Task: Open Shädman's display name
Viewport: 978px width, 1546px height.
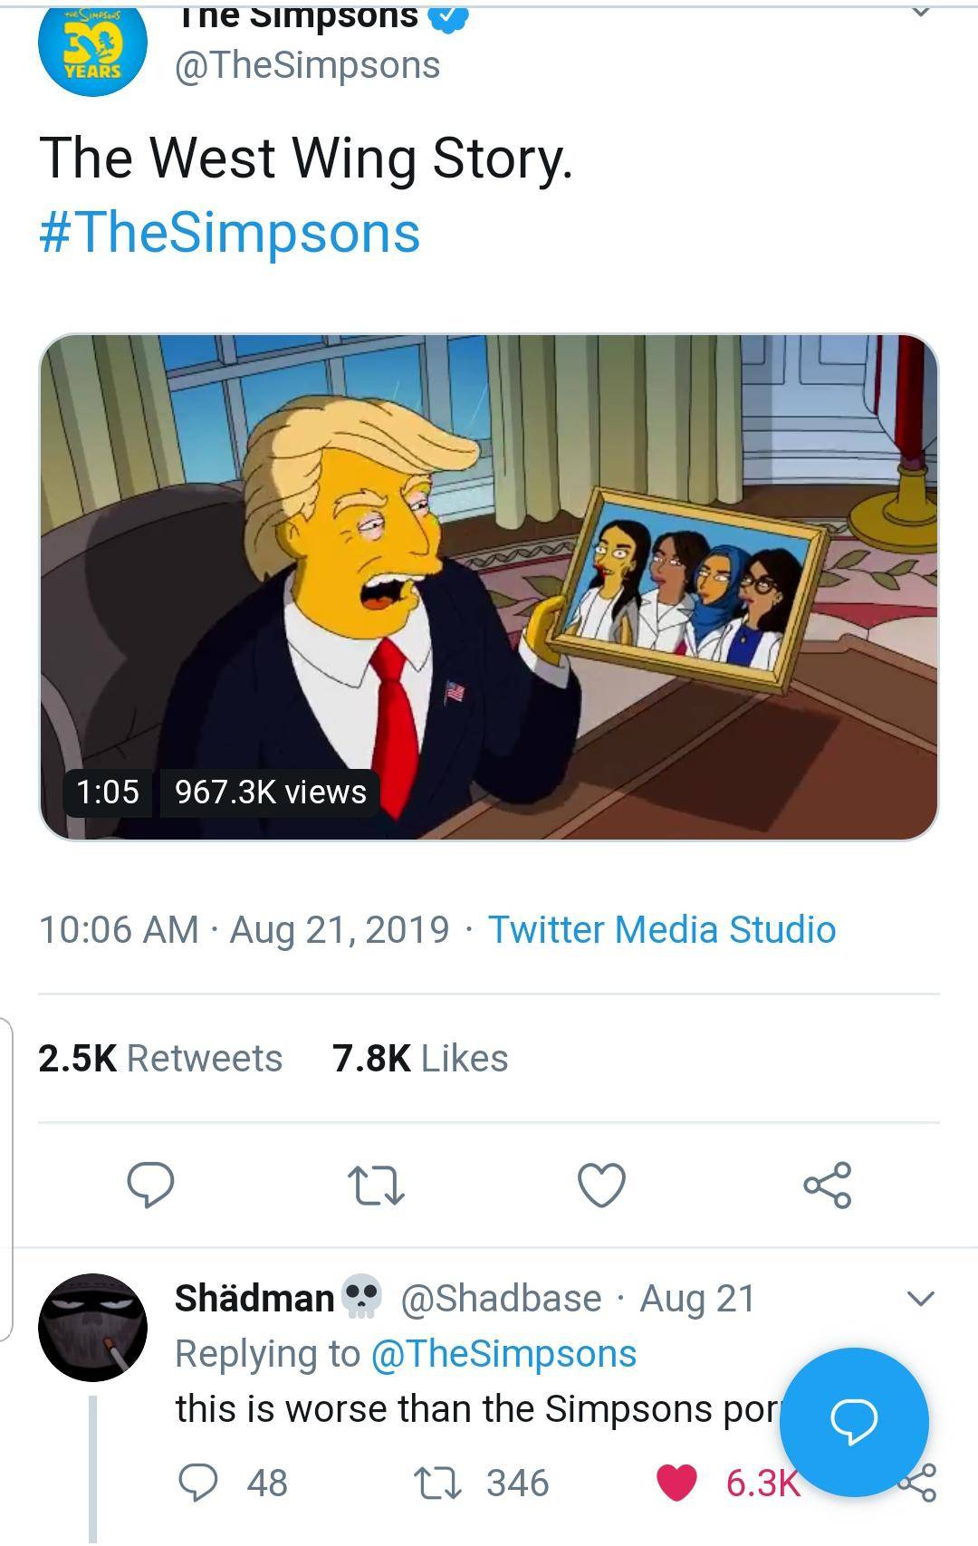Action: pyautogui.click(x=254, y=1299)
